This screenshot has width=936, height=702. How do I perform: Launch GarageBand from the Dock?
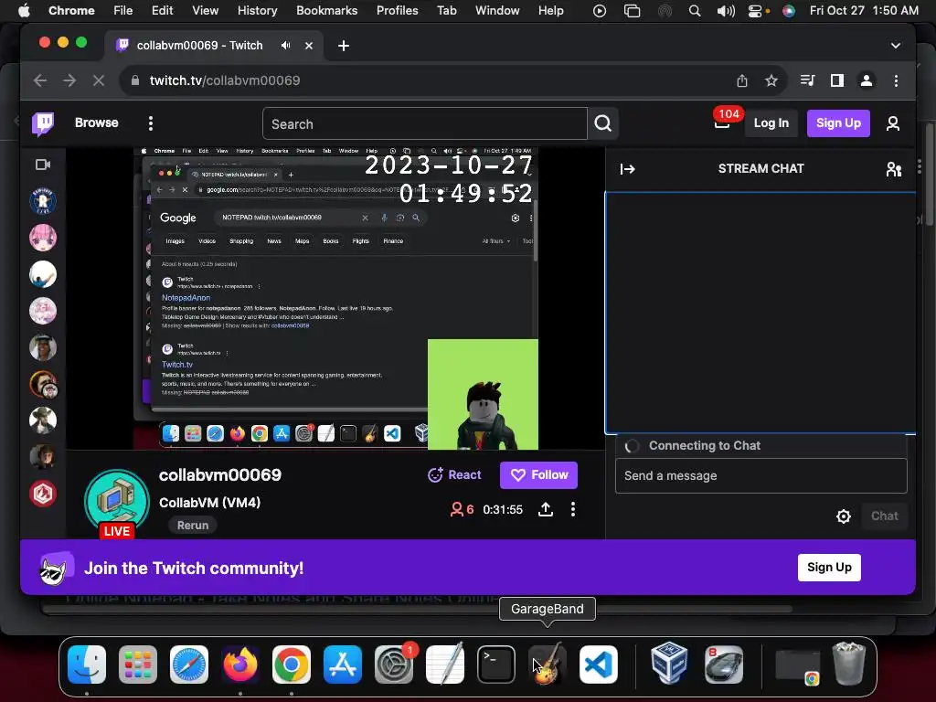tap(548, 665)
